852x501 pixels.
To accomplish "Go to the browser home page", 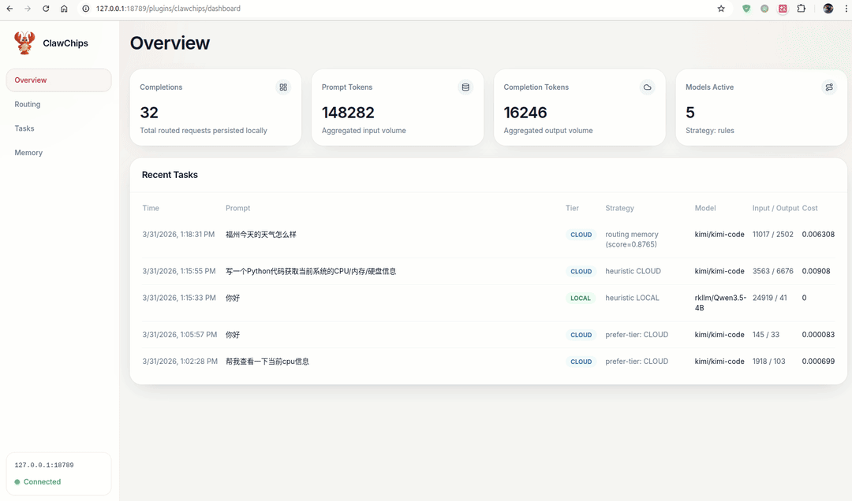I will tap(64, 9).
